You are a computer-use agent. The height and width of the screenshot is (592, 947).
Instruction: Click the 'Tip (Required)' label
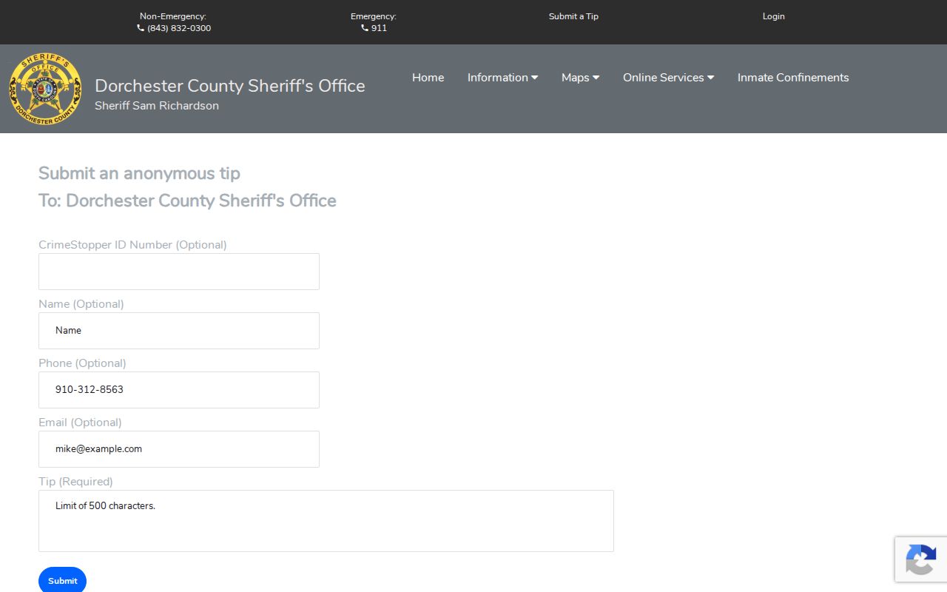coord(75,482)
